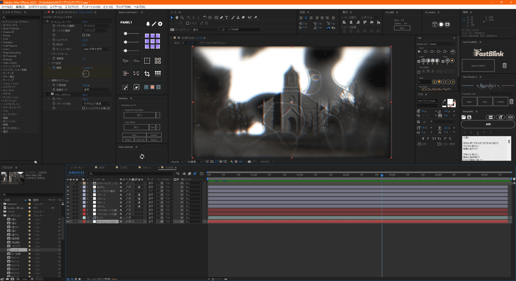
Task: Open the フラクタルの種類 fractal type dropdown
Action: (96, 26)
